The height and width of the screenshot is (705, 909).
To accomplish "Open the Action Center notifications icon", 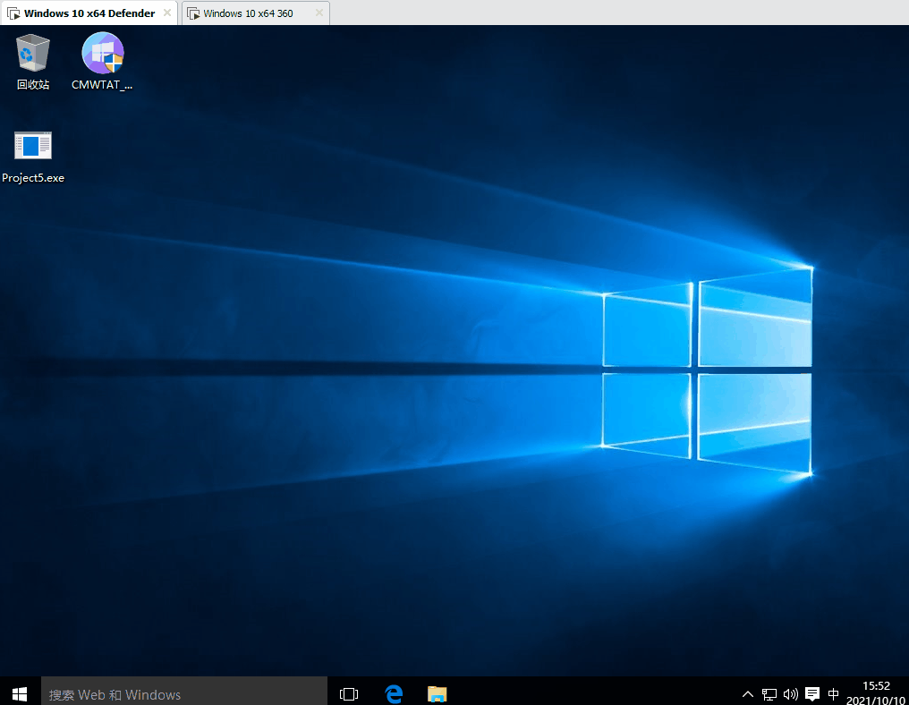I will coord(812,694).
